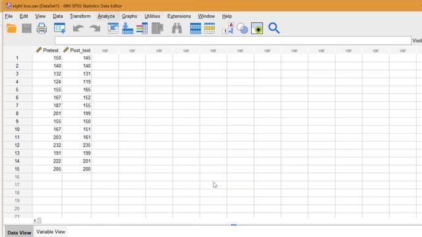Viewport: 422px width, 237px height.
Task: Select row header 8
Action: pos(18,113)
